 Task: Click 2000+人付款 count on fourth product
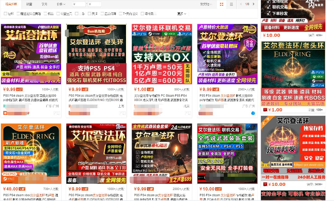(x=247, y=90)
